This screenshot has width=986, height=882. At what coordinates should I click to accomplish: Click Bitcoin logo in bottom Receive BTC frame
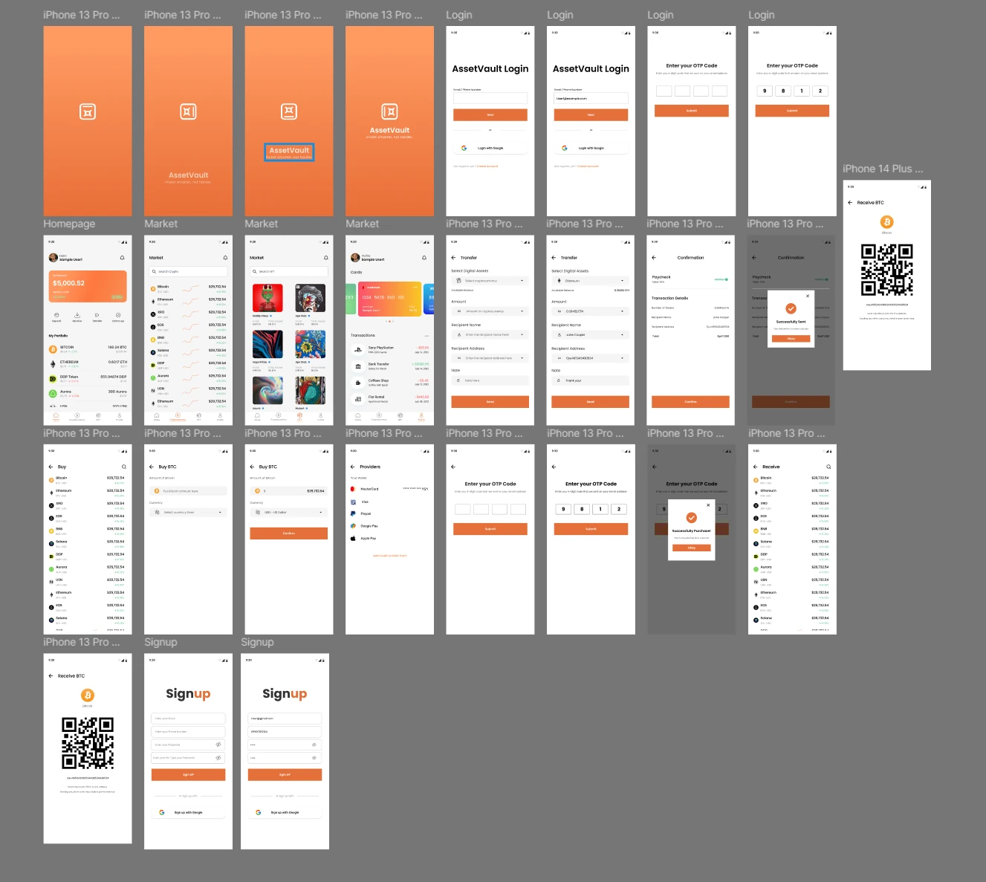click(x=88, y=695)
